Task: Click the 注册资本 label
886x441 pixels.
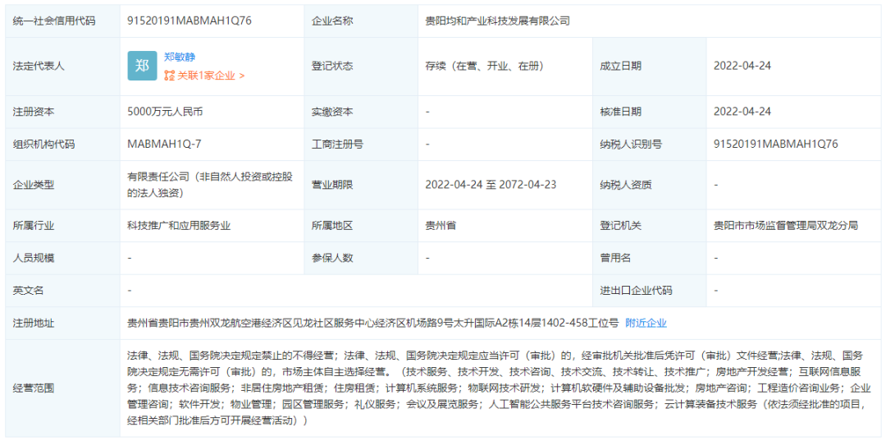Action: click(34, 112)
